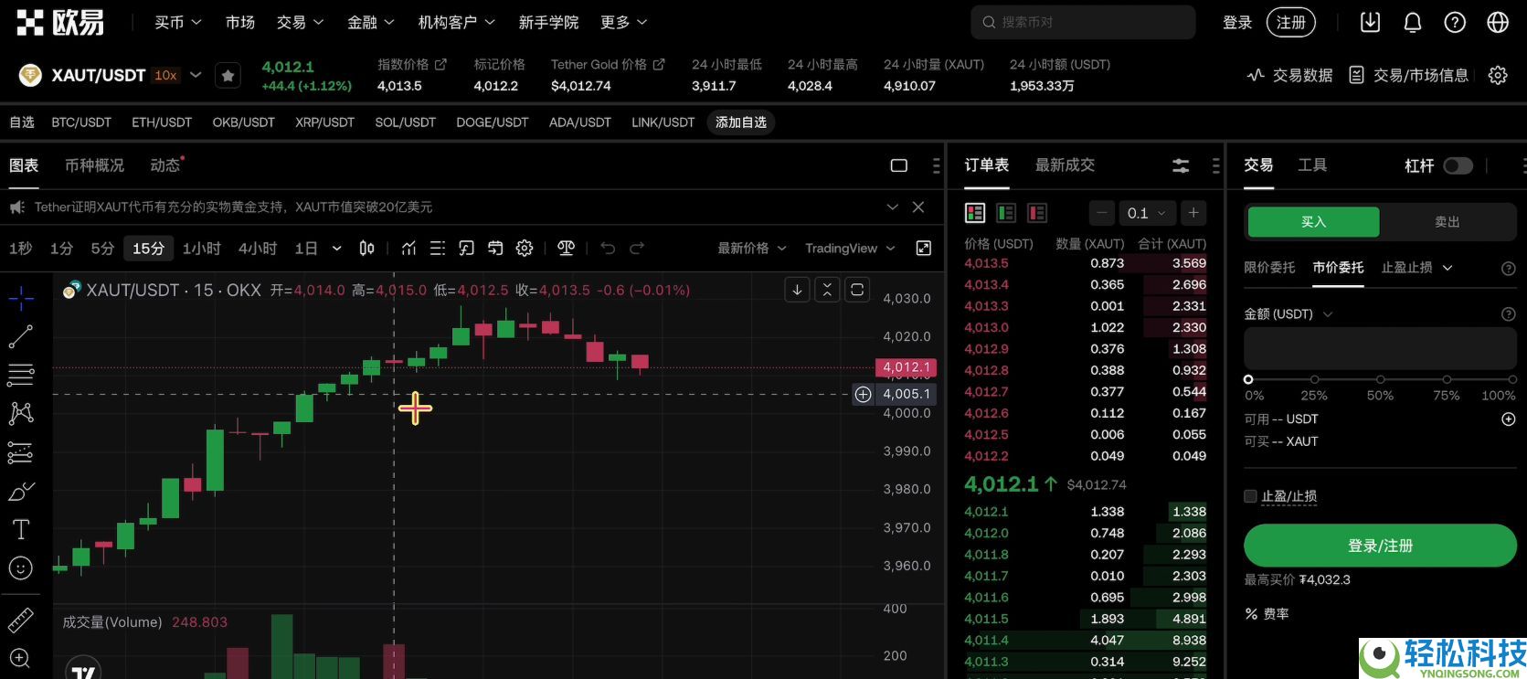1527x679 pixels.
Task: Select the zoom in magnifier tool
Action: [x=21, y=658]
